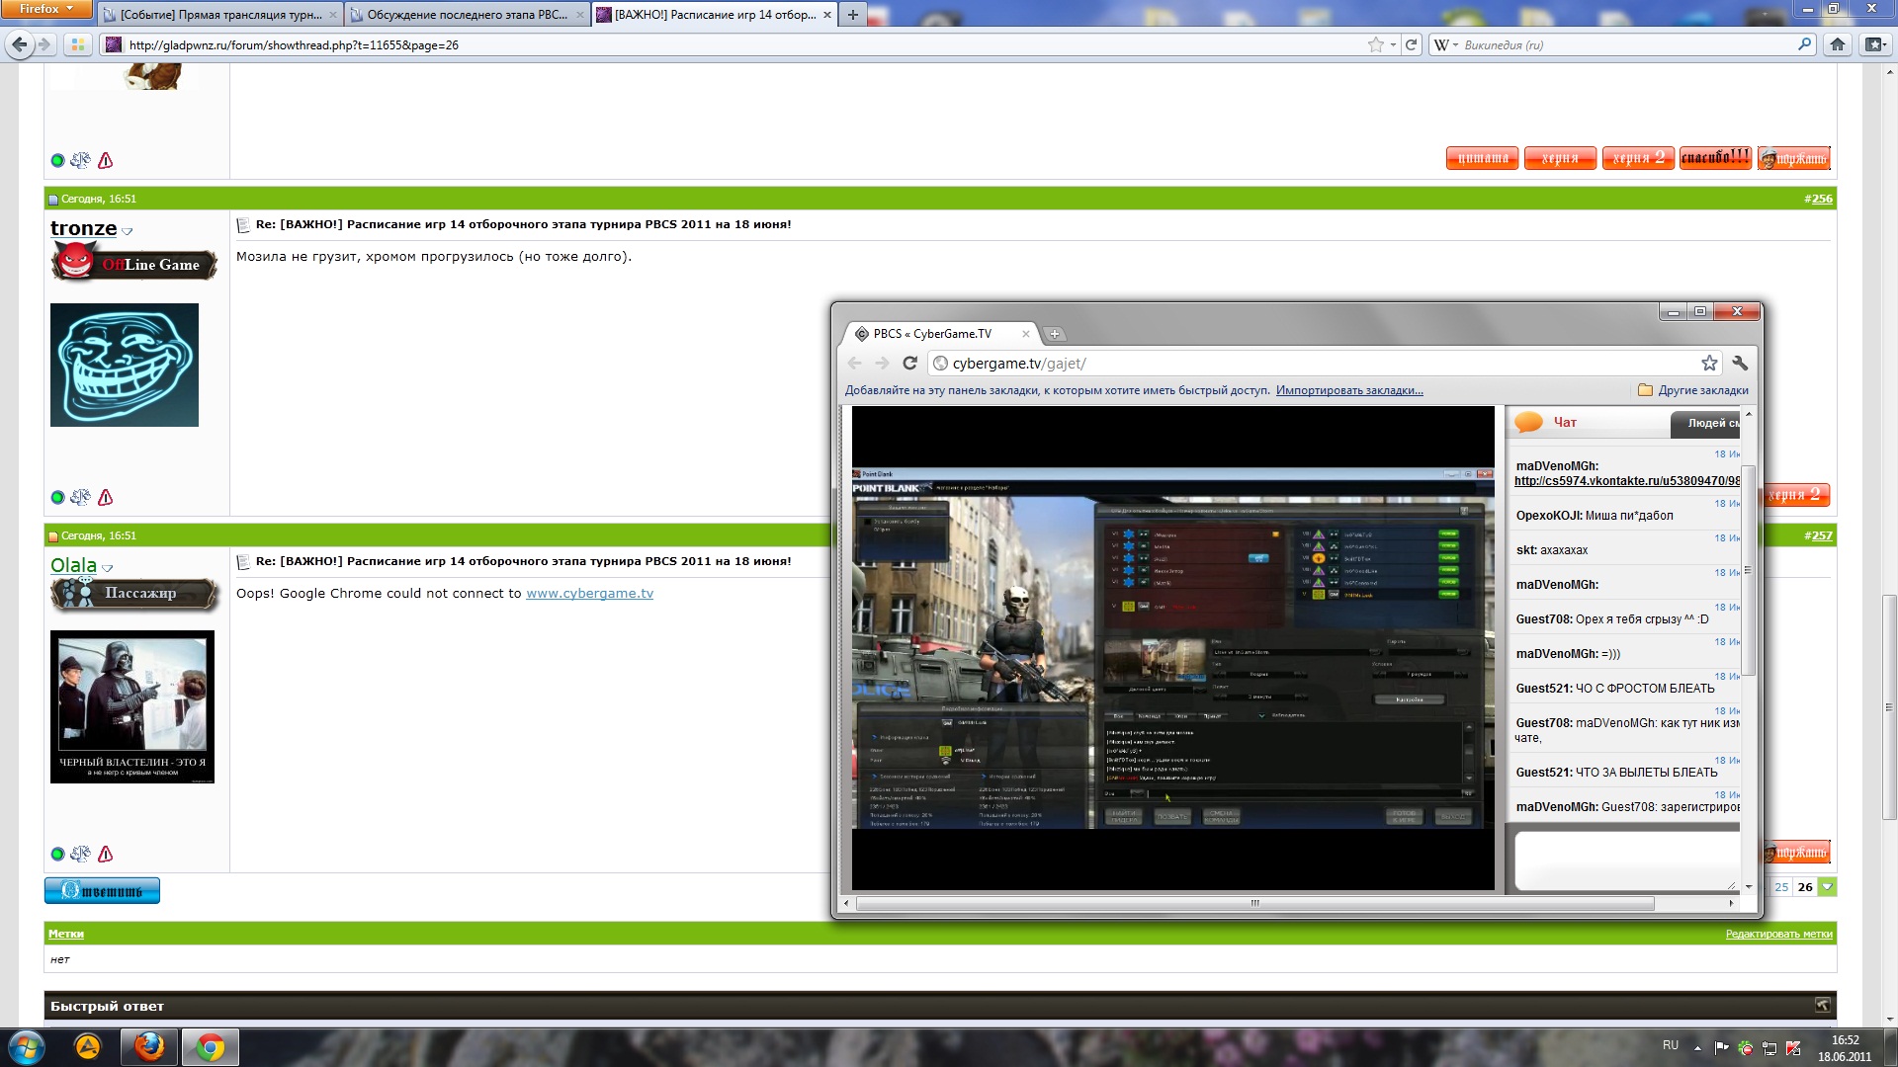
Task: Open a new tab in Chrome window
Action: click(1054, 334)
